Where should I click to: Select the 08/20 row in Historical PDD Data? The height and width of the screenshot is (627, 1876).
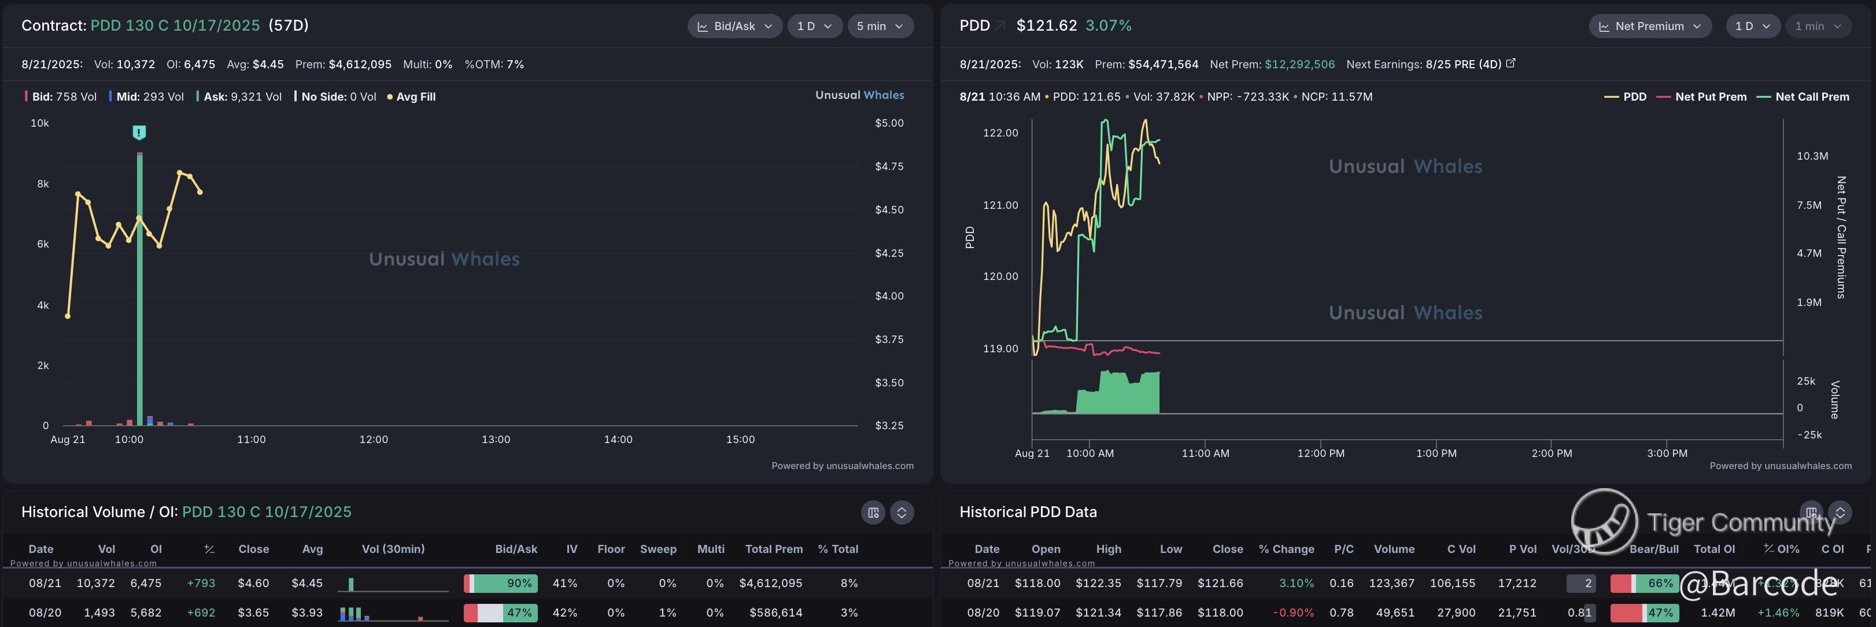(x=983, y=613)
